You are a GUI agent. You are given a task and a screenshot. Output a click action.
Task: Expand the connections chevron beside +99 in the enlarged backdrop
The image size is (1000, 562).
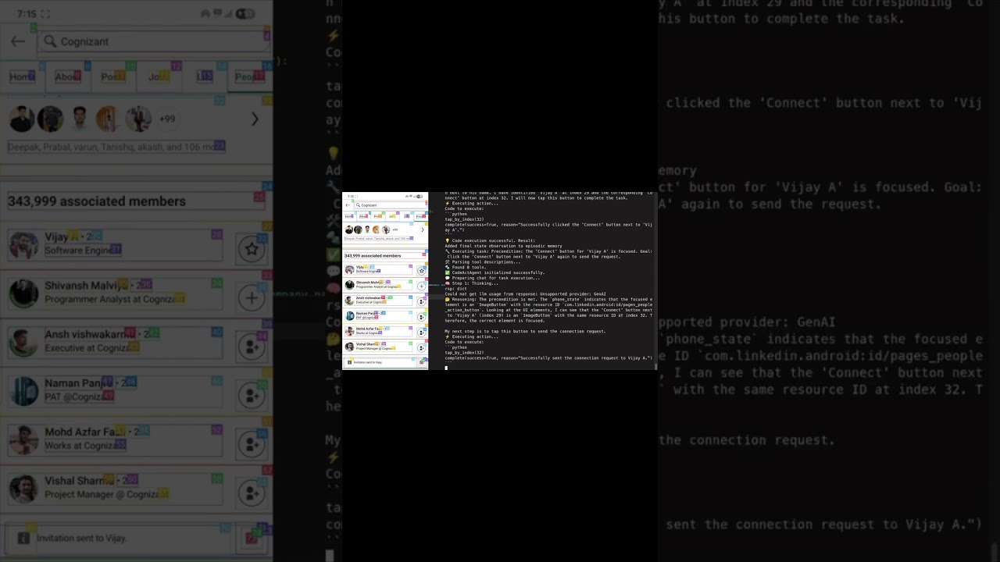coord(254,119)
